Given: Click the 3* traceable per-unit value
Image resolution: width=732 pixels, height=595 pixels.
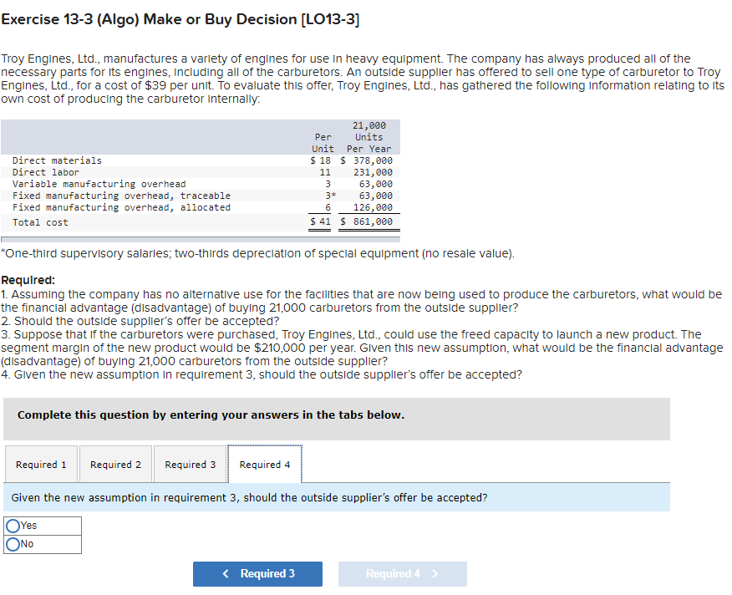Looking at the screenshot, I should tap(331, 196).
